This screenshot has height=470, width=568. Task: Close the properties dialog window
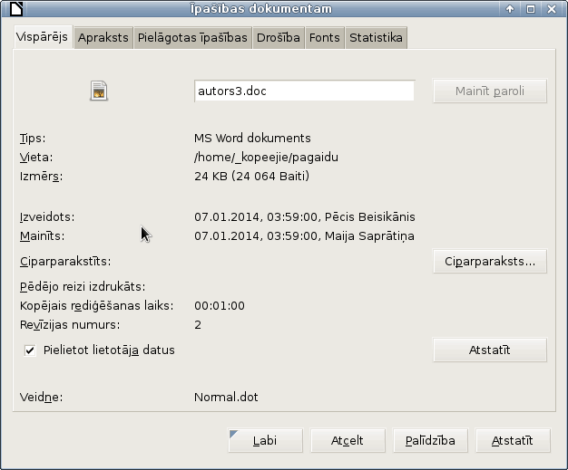[x=552, y=9]
